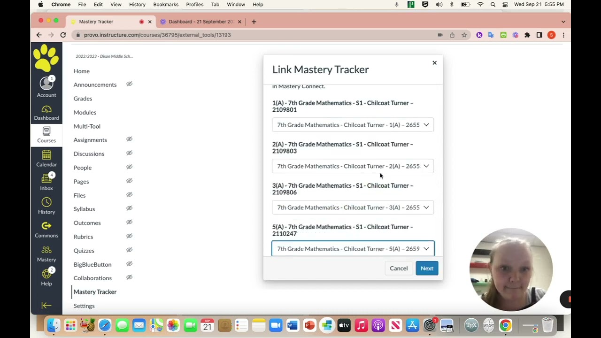Open Settings in course navigation
This screenshot has height=338, width=601.
pos(84,306)
